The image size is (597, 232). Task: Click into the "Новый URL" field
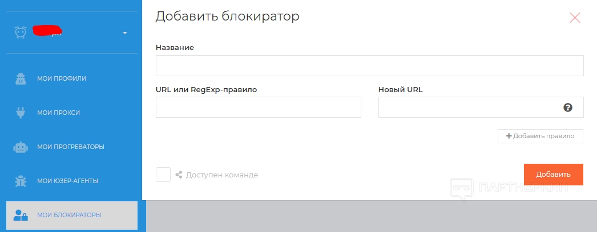pos(468,107)
